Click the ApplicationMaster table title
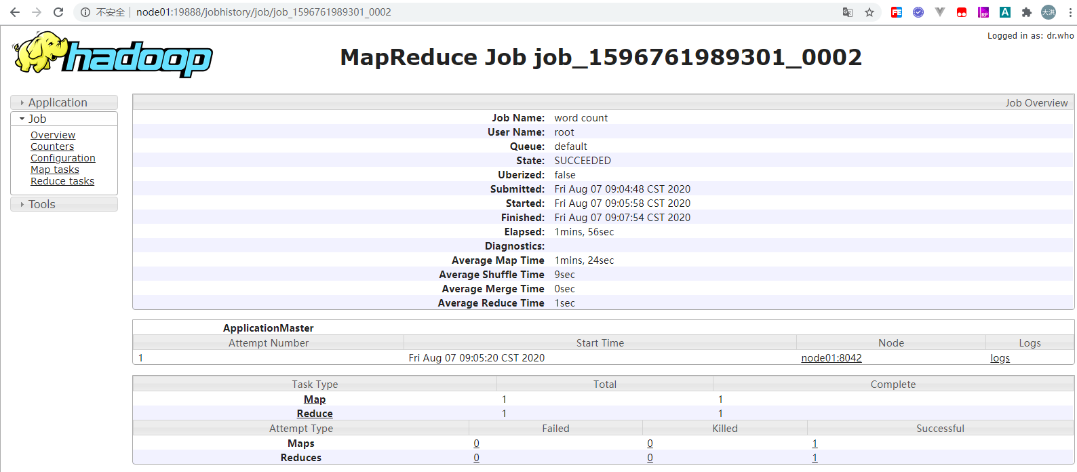Viewport: 1077px width, 472px height. coord(269,328)
